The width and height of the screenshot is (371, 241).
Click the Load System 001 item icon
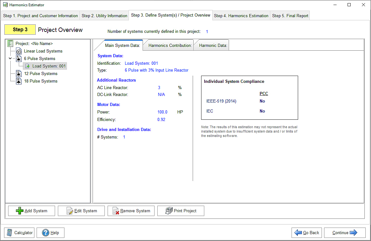27,66
